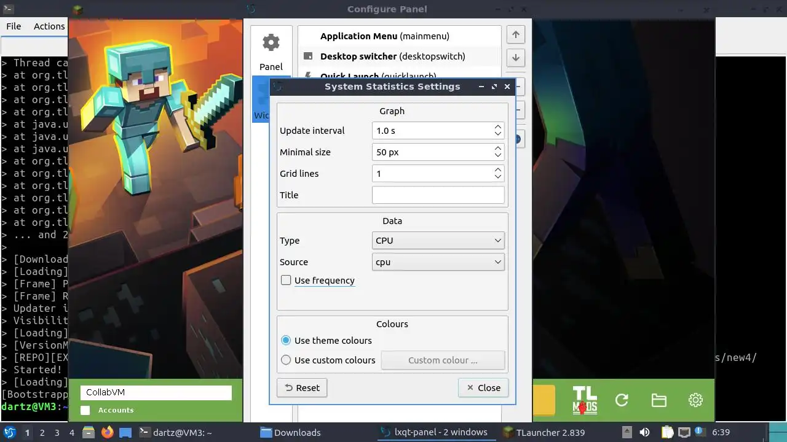This screenshot has height=442, width=787.
Task: Click the Reset button
Action: point(302,387)
